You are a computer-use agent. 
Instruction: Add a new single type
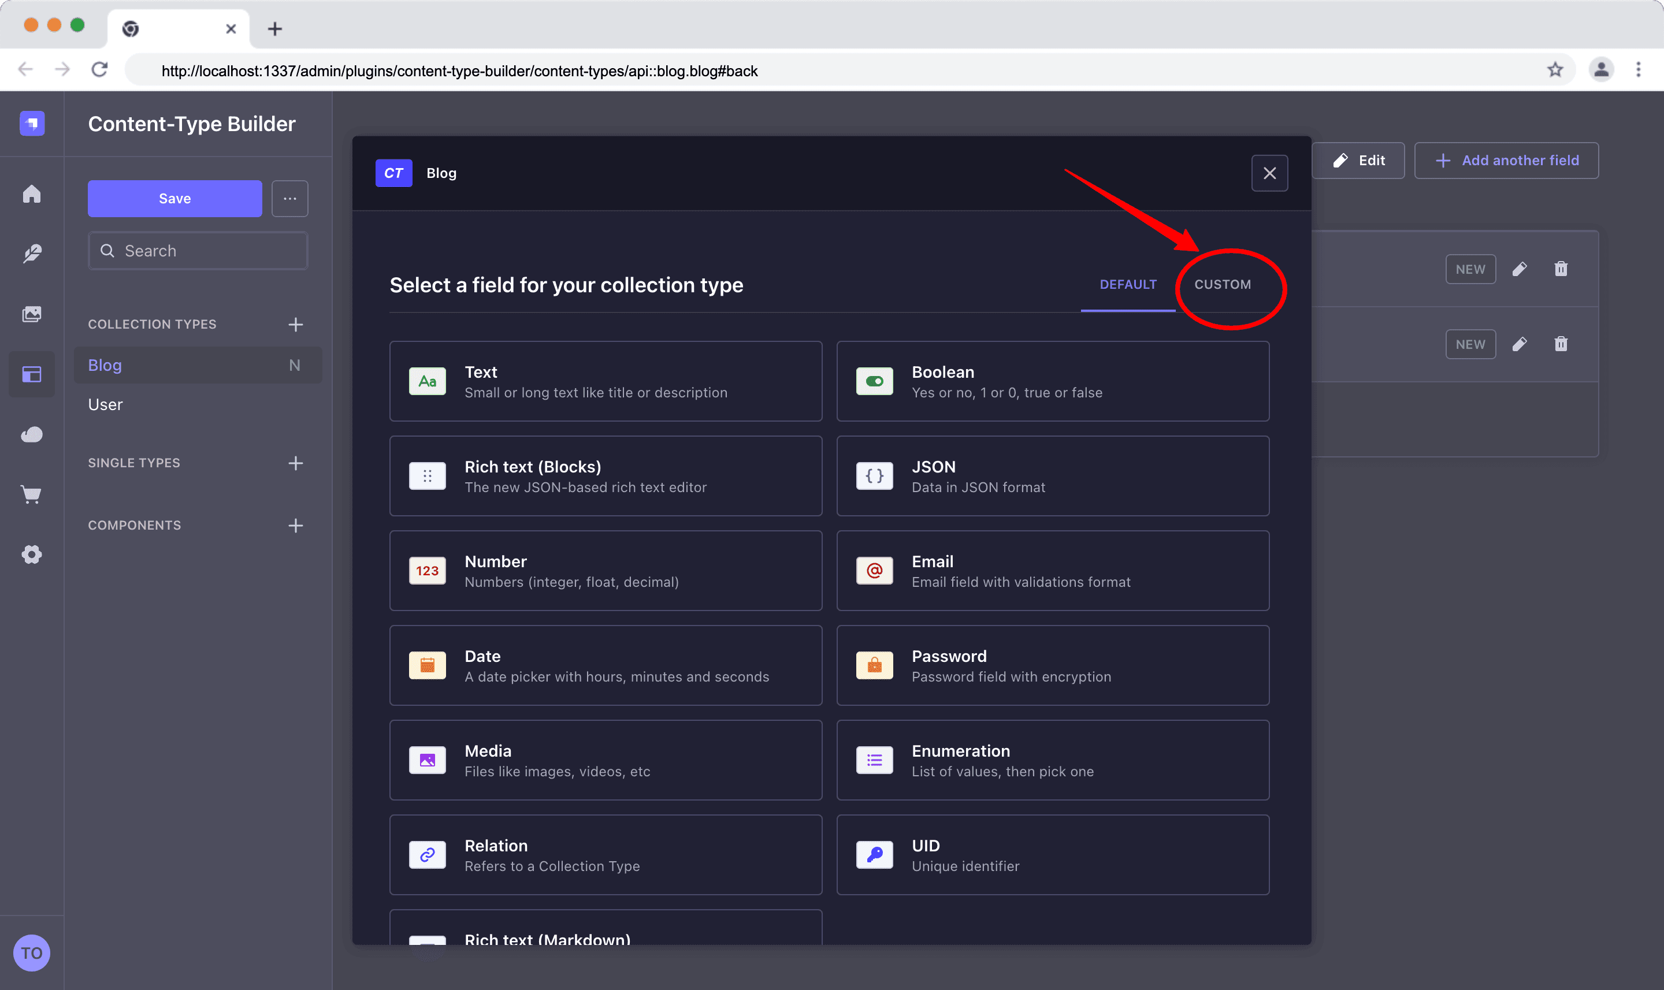coord(296,463)
